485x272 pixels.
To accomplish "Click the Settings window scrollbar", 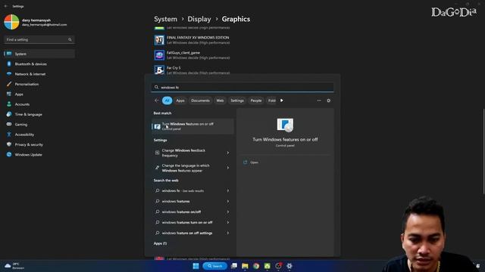I will pos(483,151).
